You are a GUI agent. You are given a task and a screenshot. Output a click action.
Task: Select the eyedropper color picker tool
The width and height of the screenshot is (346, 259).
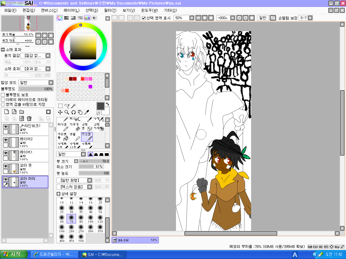point(87,112)
